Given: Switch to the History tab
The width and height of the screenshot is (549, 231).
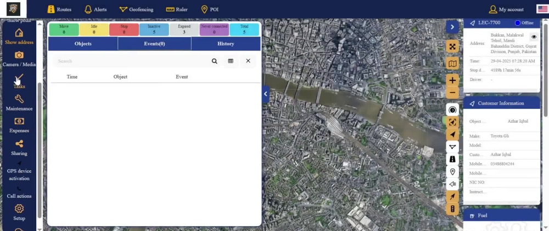Looking at the screenshot, I should (x=226, y=44).
